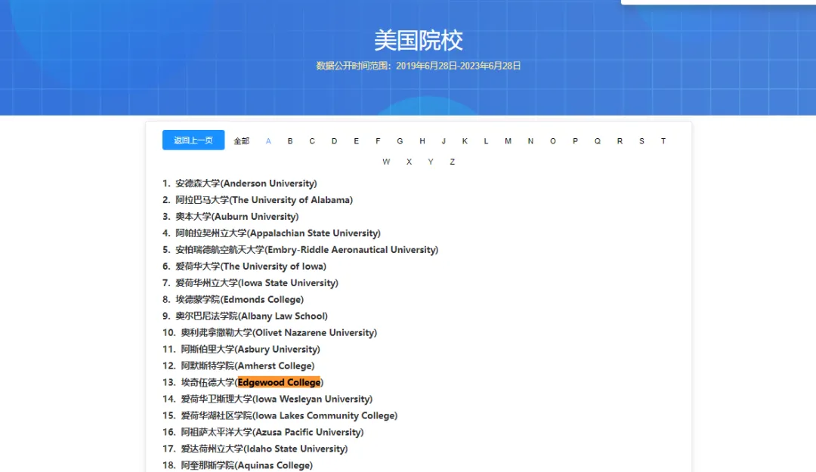Filter schools by letter C
The image size is (816, 472).
pyautogui.click(x=312, y=141)
